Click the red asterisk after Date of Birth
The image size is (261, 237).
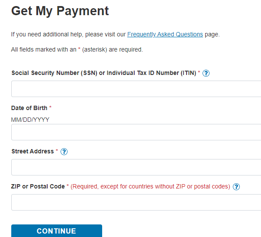tap(50, 108)
